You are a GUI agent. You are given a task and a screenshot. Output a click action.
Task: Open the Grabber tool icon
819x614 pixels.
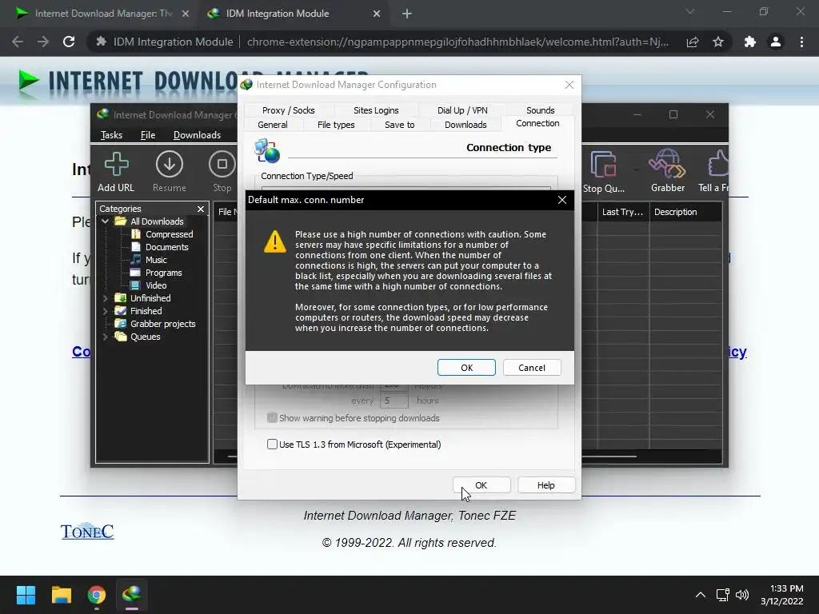coord(667,165)
